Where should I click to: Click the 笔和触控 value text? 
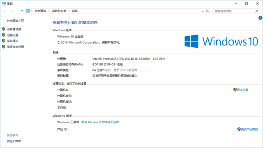click(x=115, y=76)
